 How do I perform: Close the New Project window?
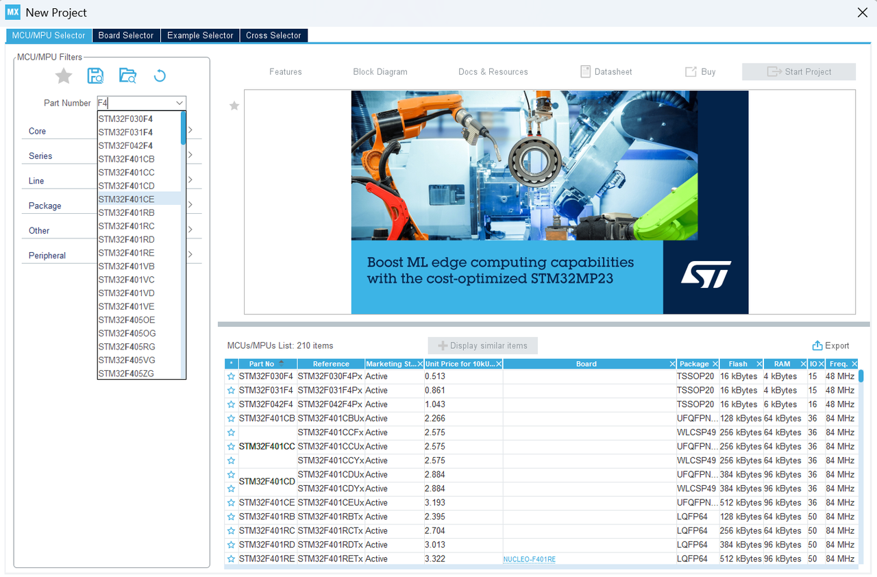point(863,12)
